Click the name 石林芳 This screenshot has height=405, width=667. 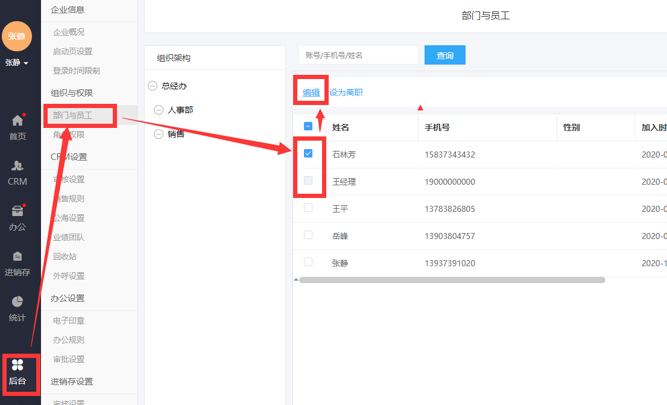344,155
